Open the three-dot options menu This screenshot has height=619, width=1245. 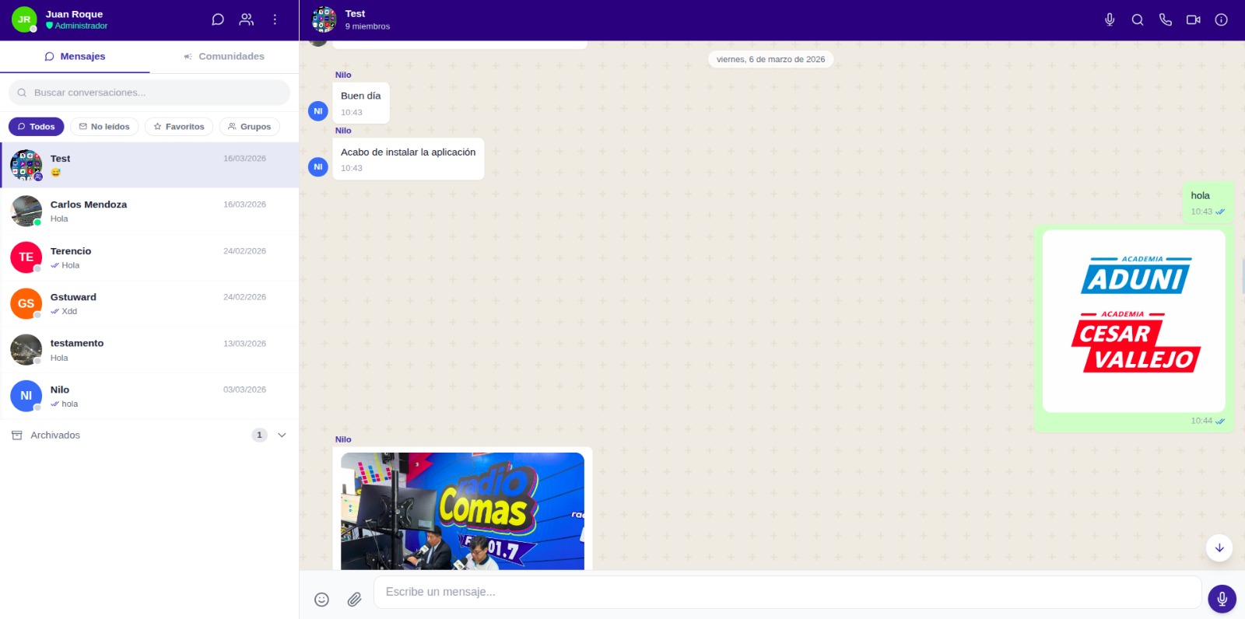tap(275, 19)
